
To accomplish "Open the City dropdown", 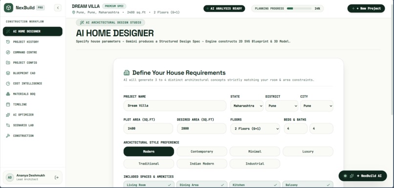I will pyautogui.click(x=317, y=106).
